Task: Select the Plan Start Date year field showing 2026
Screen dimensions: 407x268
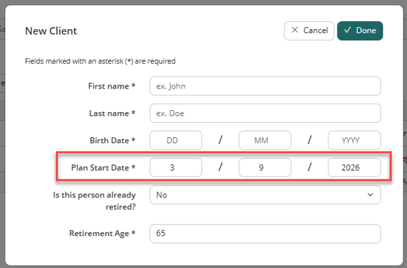Action: [x=354, y=167]
